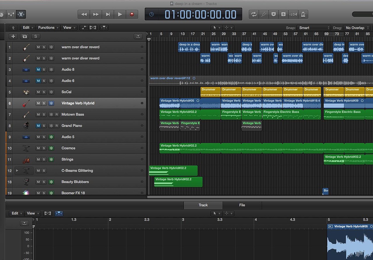Toggle the 1234 Count-in button
The image size is (373, 260).
tap(293, 14)
